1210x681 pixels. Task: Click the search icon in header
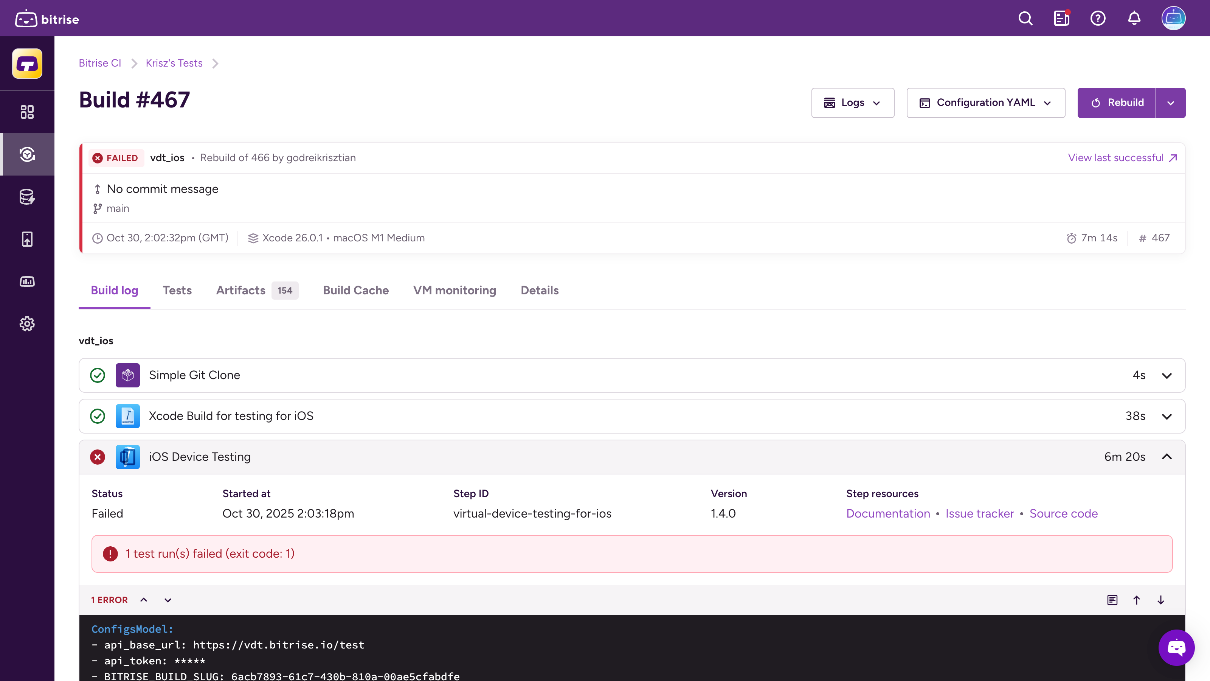click(x=1025, y=19)
